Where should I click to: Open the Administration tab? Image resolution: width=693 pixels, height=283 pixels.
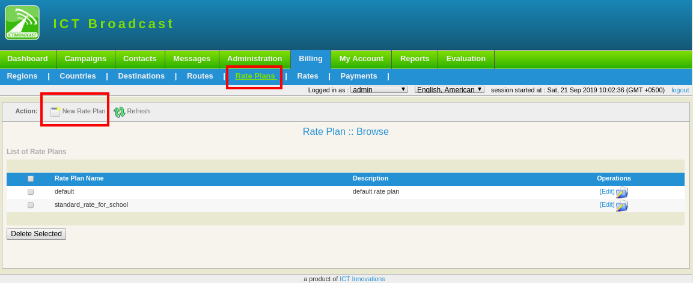255,59
